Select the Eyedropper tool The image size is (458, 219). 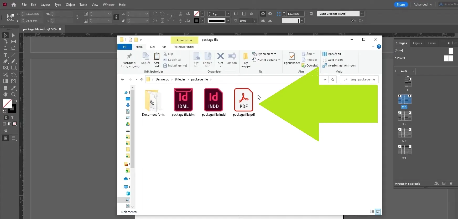coord(13,88)
